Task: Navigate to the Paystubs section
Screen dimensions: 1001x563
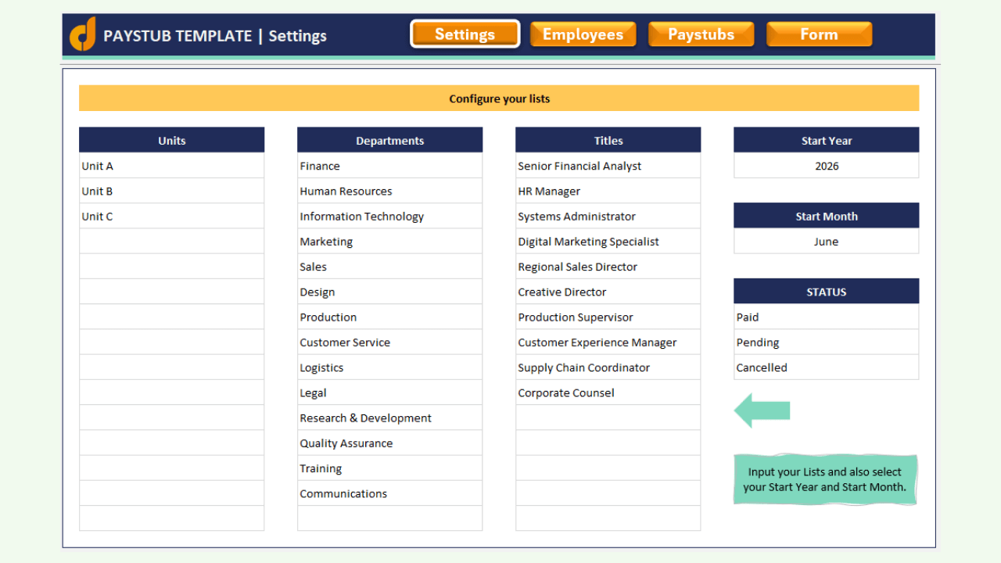Action: click(701, 34)
